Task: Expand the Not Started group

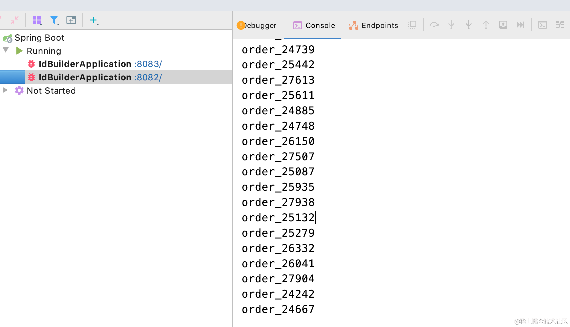Action: pos(5,90)
